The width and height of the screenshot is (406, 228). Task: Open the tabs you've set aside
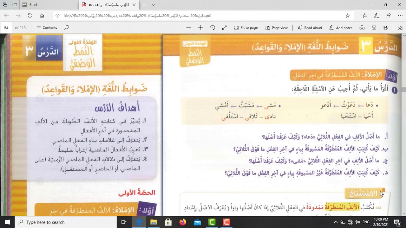coord(5,5)
